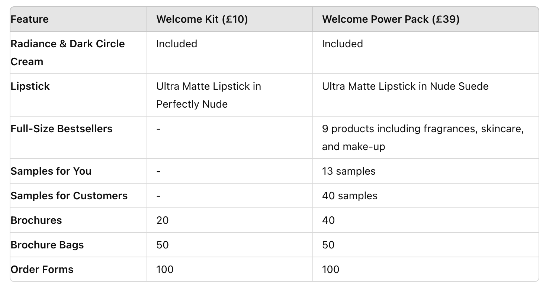Click the Full-Size Bestsellers row label
Image resolution: width=546 pixels, height=289 pixels.
pos(61,129)
